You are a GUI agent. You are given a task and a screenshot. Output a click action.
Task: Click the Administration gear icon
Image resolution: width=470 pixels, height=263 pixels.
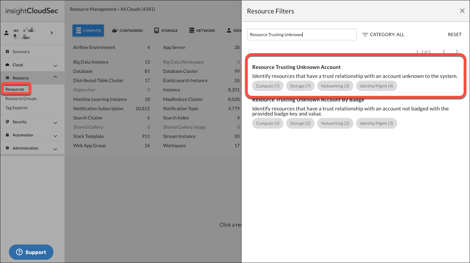7,148
